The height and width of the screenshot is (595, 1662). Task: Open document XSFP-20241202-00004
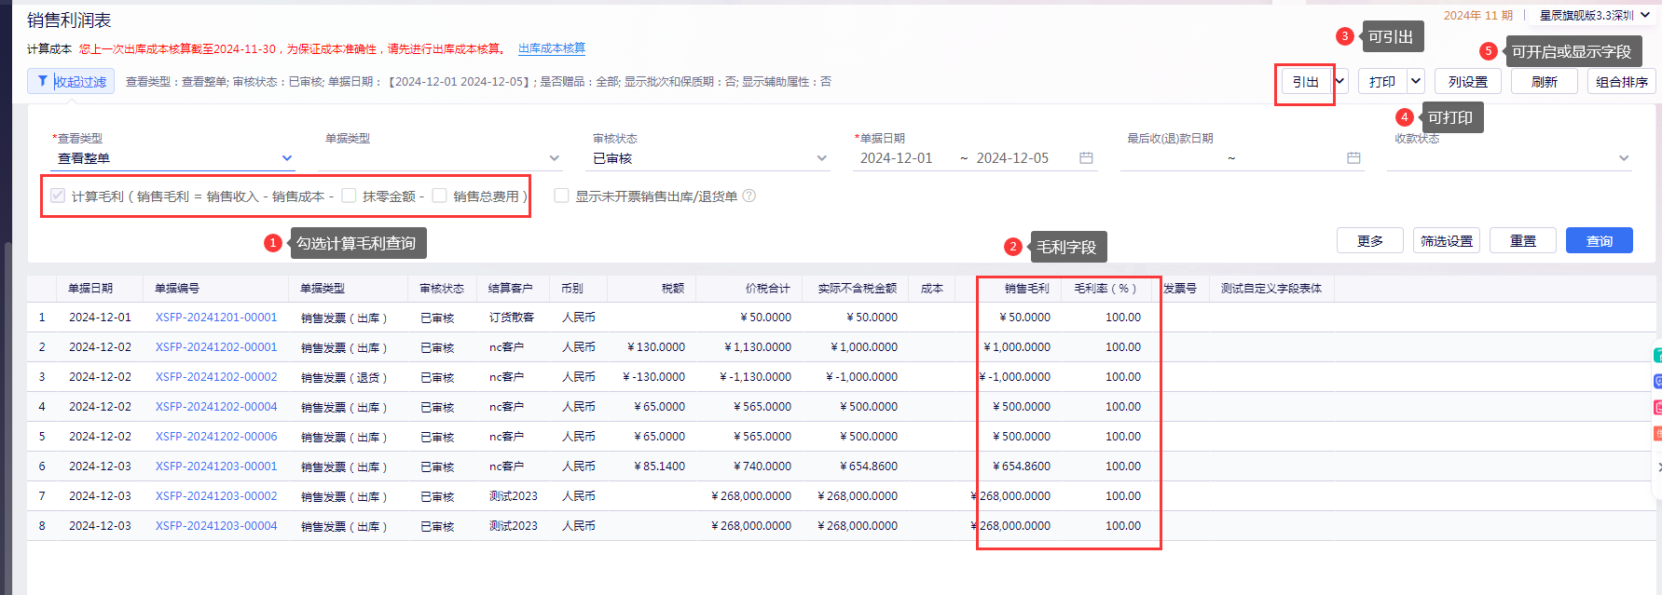point(216,407)
